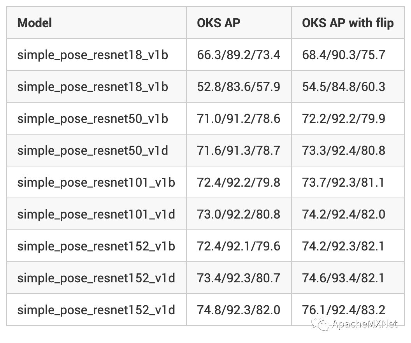This screenshot has height=343, width=411.
Task: Select the simple_pose_resnet101_v1b model name
Action: coord(96,182)
